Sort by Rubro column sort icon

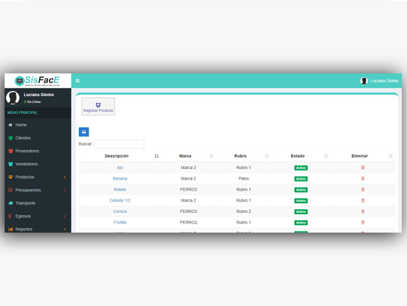pyautogui.click(x=267, y=156)
